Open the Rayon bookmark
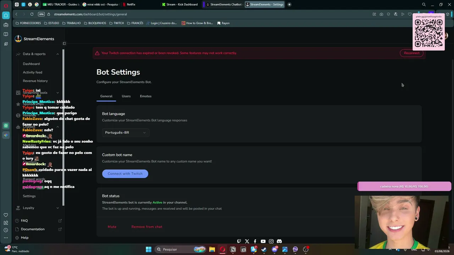This screenshot has height=255, width=454. [223, 23]
